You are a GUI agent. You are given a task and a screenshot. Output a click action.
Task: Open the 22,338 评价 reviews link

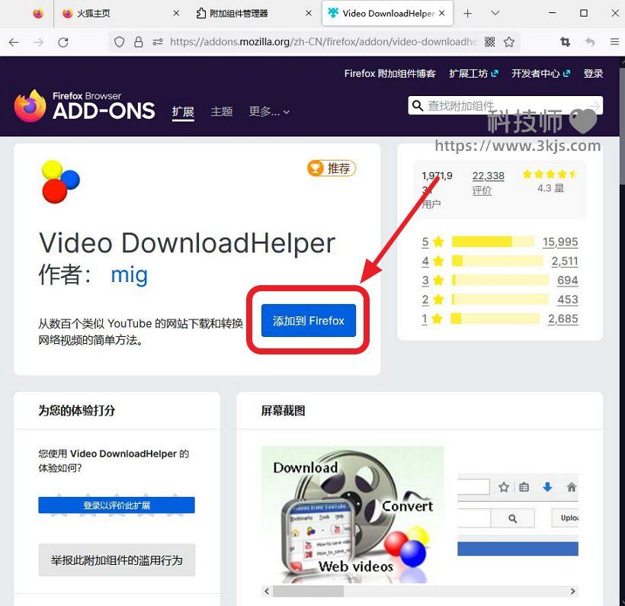tap(489, 183)
